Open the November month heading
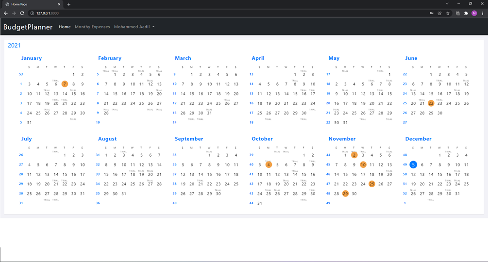The image size is (488, 262). (x=342, y=139)
